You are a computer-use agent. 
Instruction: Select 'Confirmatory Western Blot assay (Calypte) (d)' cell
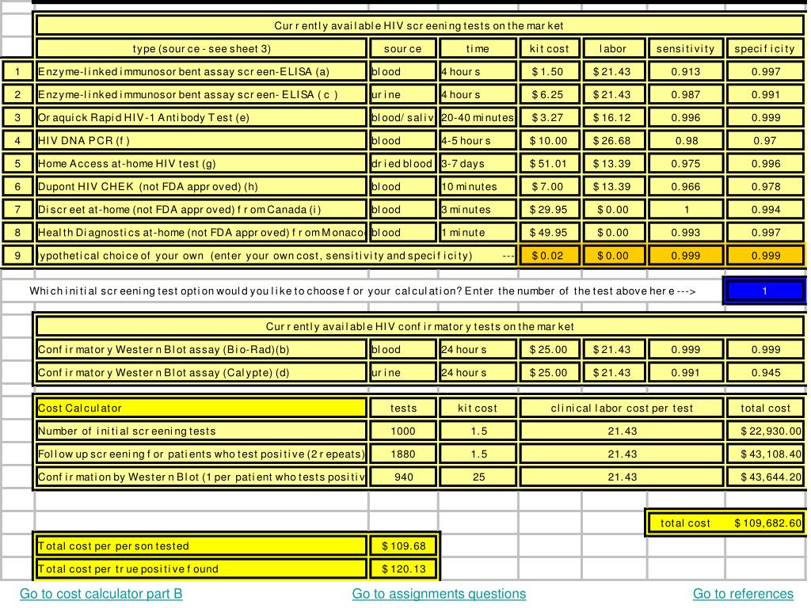(201, 372)
